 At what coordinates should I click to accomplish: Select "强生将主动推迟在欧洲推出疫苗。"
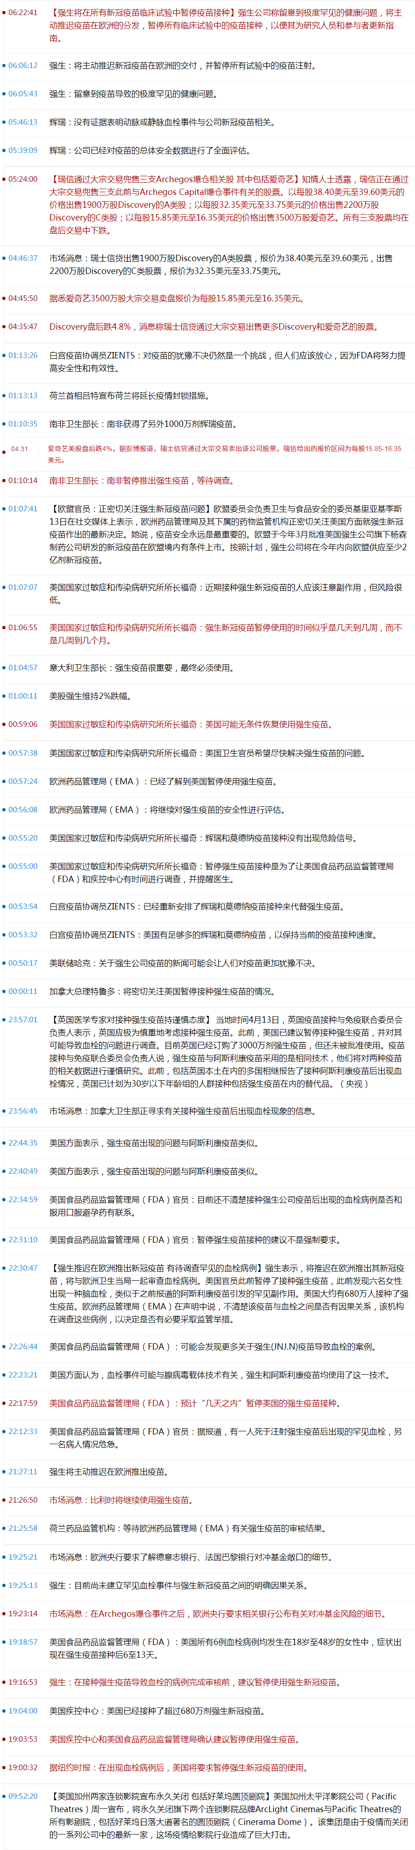click(x=109, y=1472)
